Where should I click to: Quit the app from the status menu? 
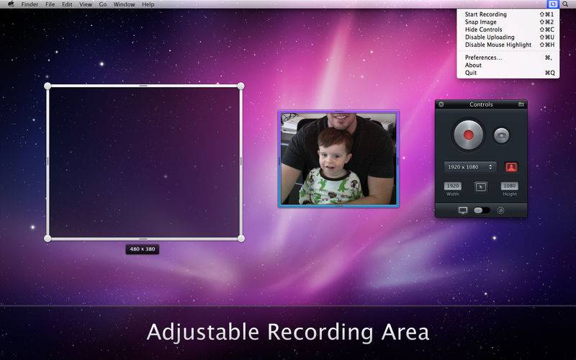508,73
